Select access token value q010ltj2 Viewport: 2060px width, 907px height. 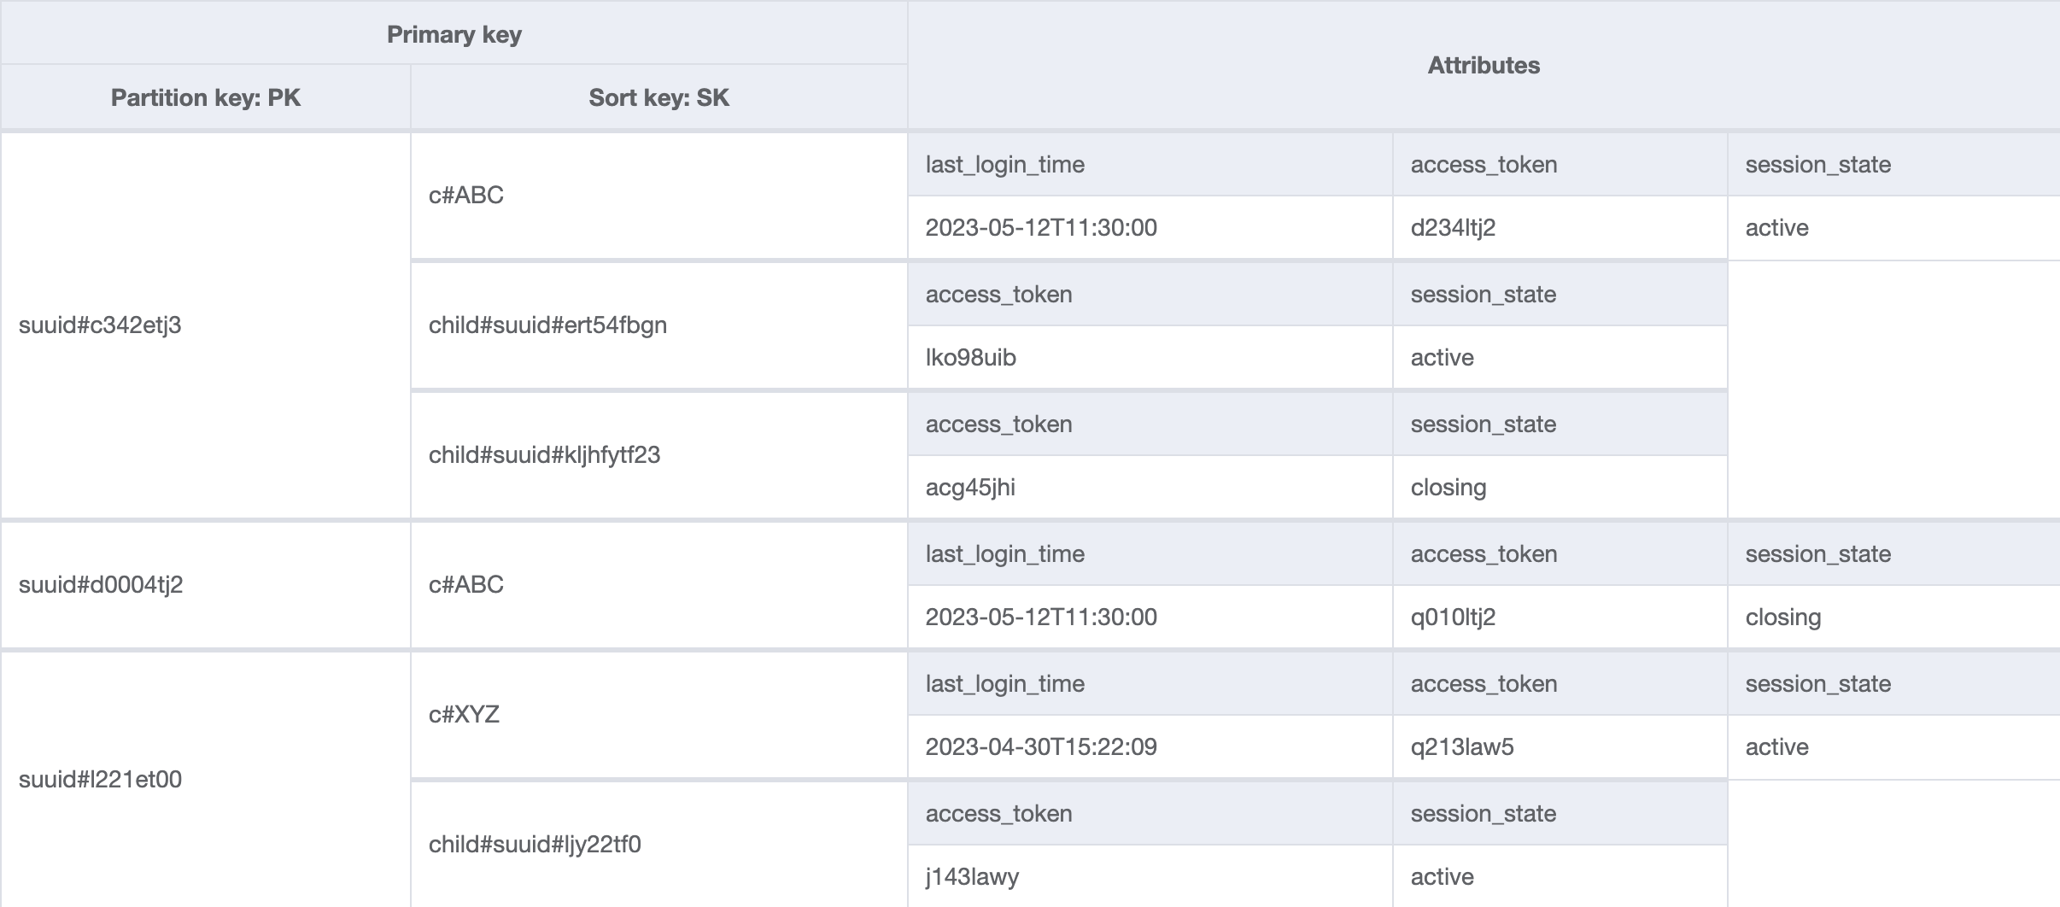pos(1453,617)
